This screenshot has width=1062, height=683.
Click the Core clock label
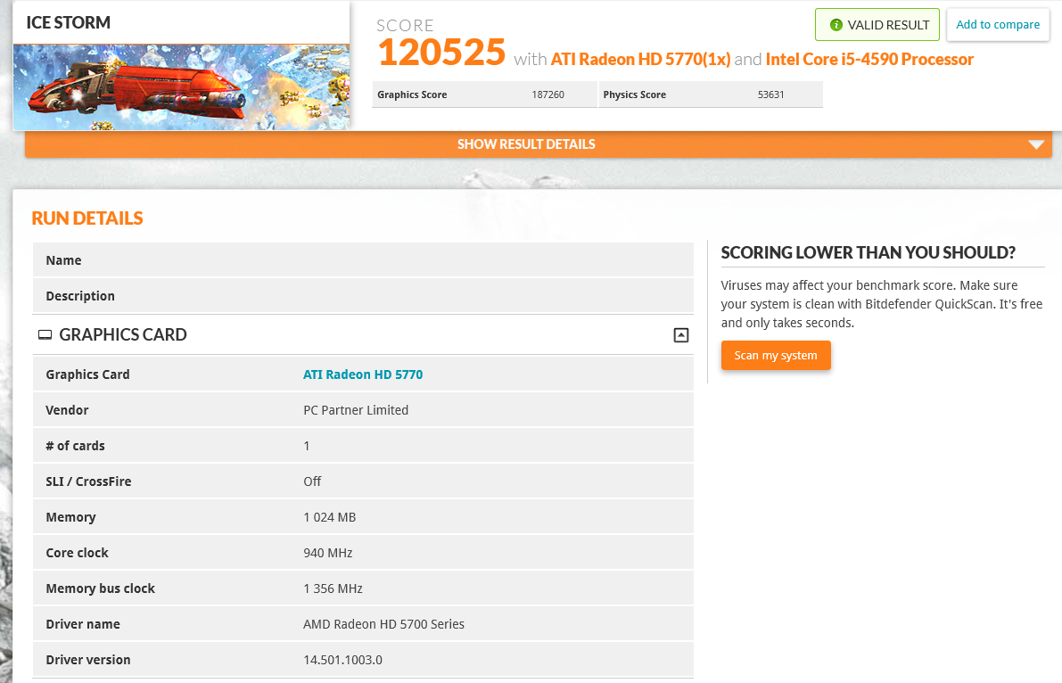(78, 553)
